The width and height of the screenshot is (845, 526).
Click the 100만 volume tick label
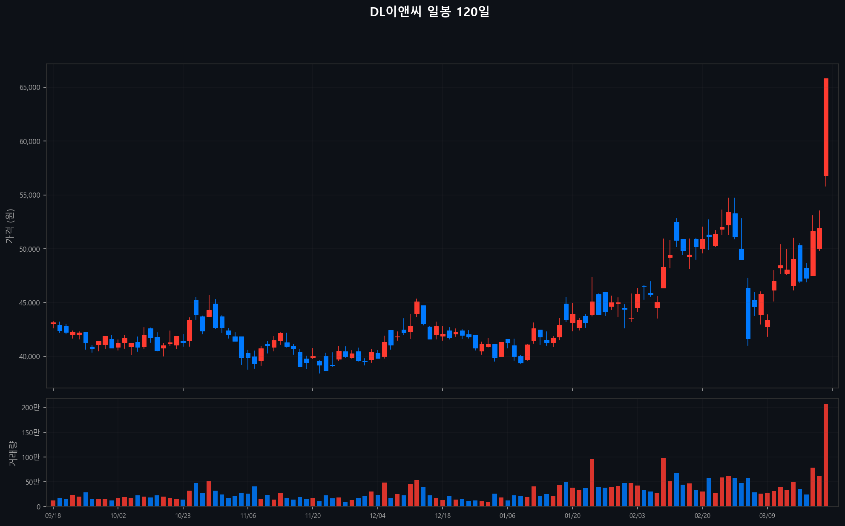(x=31, y=457)
